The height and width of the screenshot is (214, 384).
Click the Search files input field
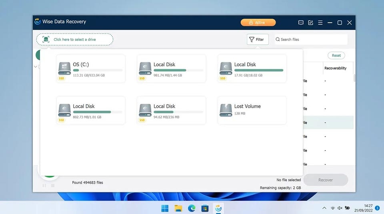(311, 40)
